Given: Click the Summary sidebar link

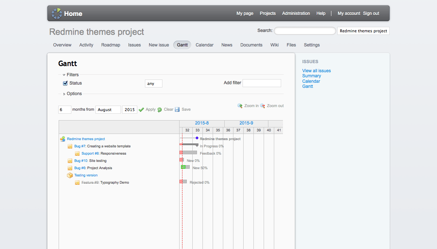Looking at the screenshot, I should coord(312,76).
